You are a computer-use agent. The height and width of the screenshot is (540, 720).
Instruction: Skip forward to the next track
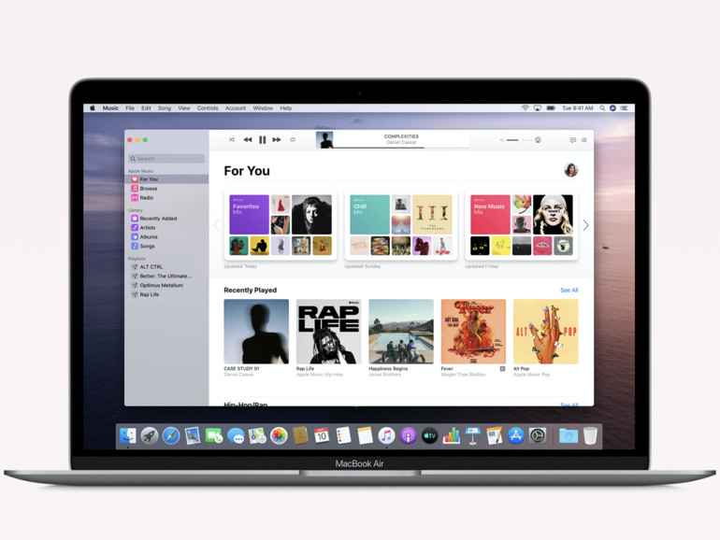[x=277, y=139]
